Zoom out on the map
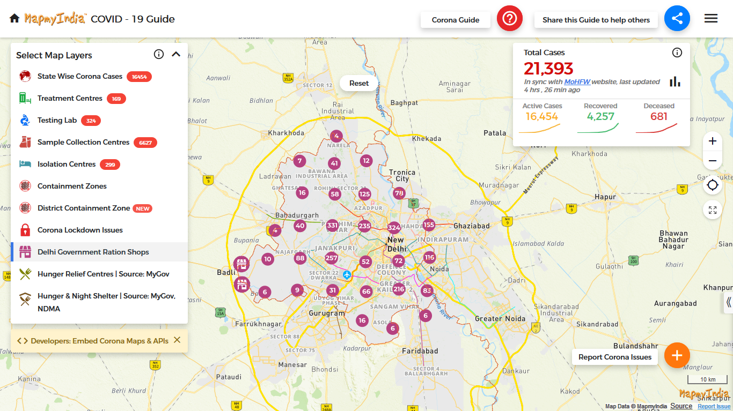Screen dimensions: 733x411 pos(713,161)
